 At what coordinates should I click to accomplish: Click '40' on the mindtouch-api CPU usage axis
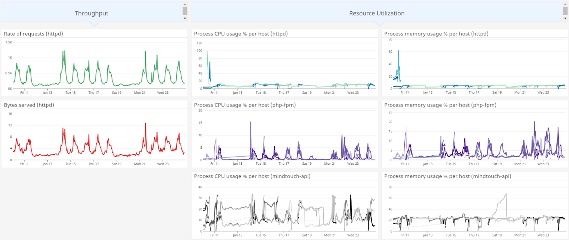pyautogui.click(x=200, y=187)
